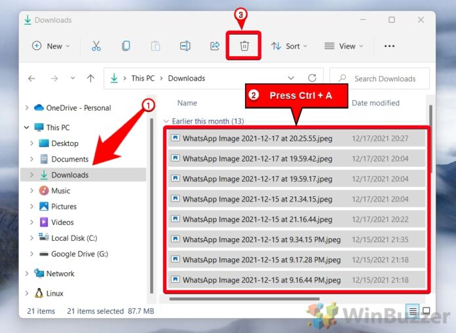This screenshot has width=456, height=333.
Task: Click the horizontal scrollbar of file list
Action: tap(244, 299)
